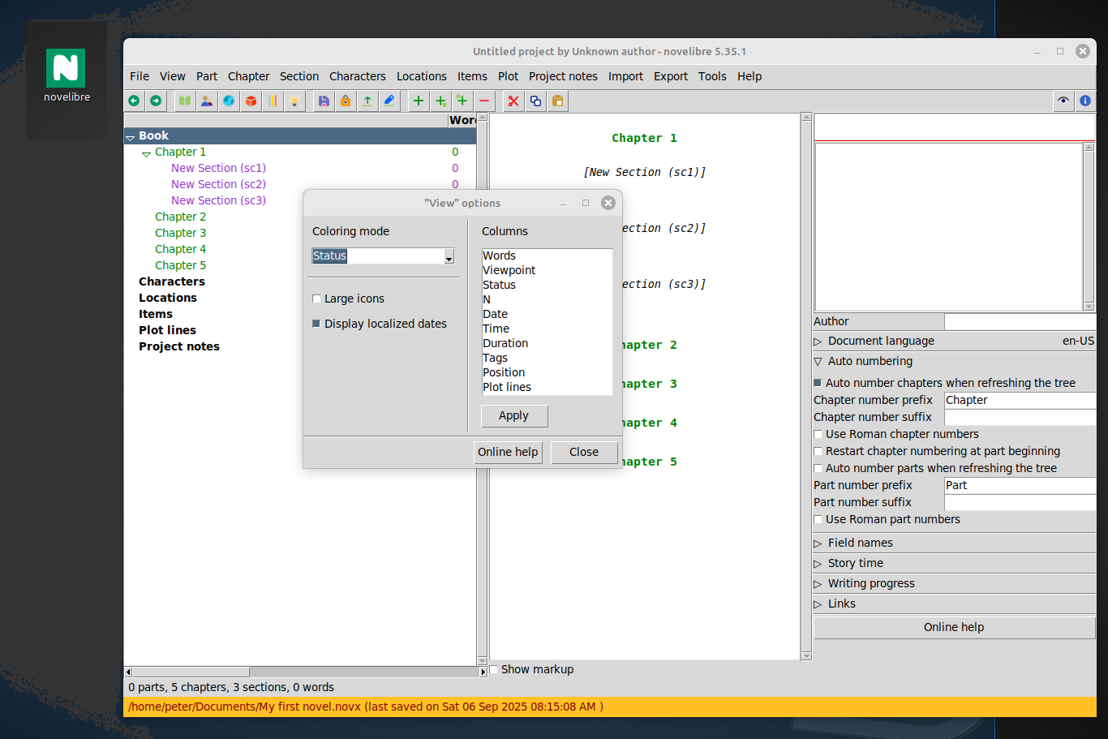This screenshot has height=739, width=1108.
Task: Click the Author input field
Action: pos(1020,321)
